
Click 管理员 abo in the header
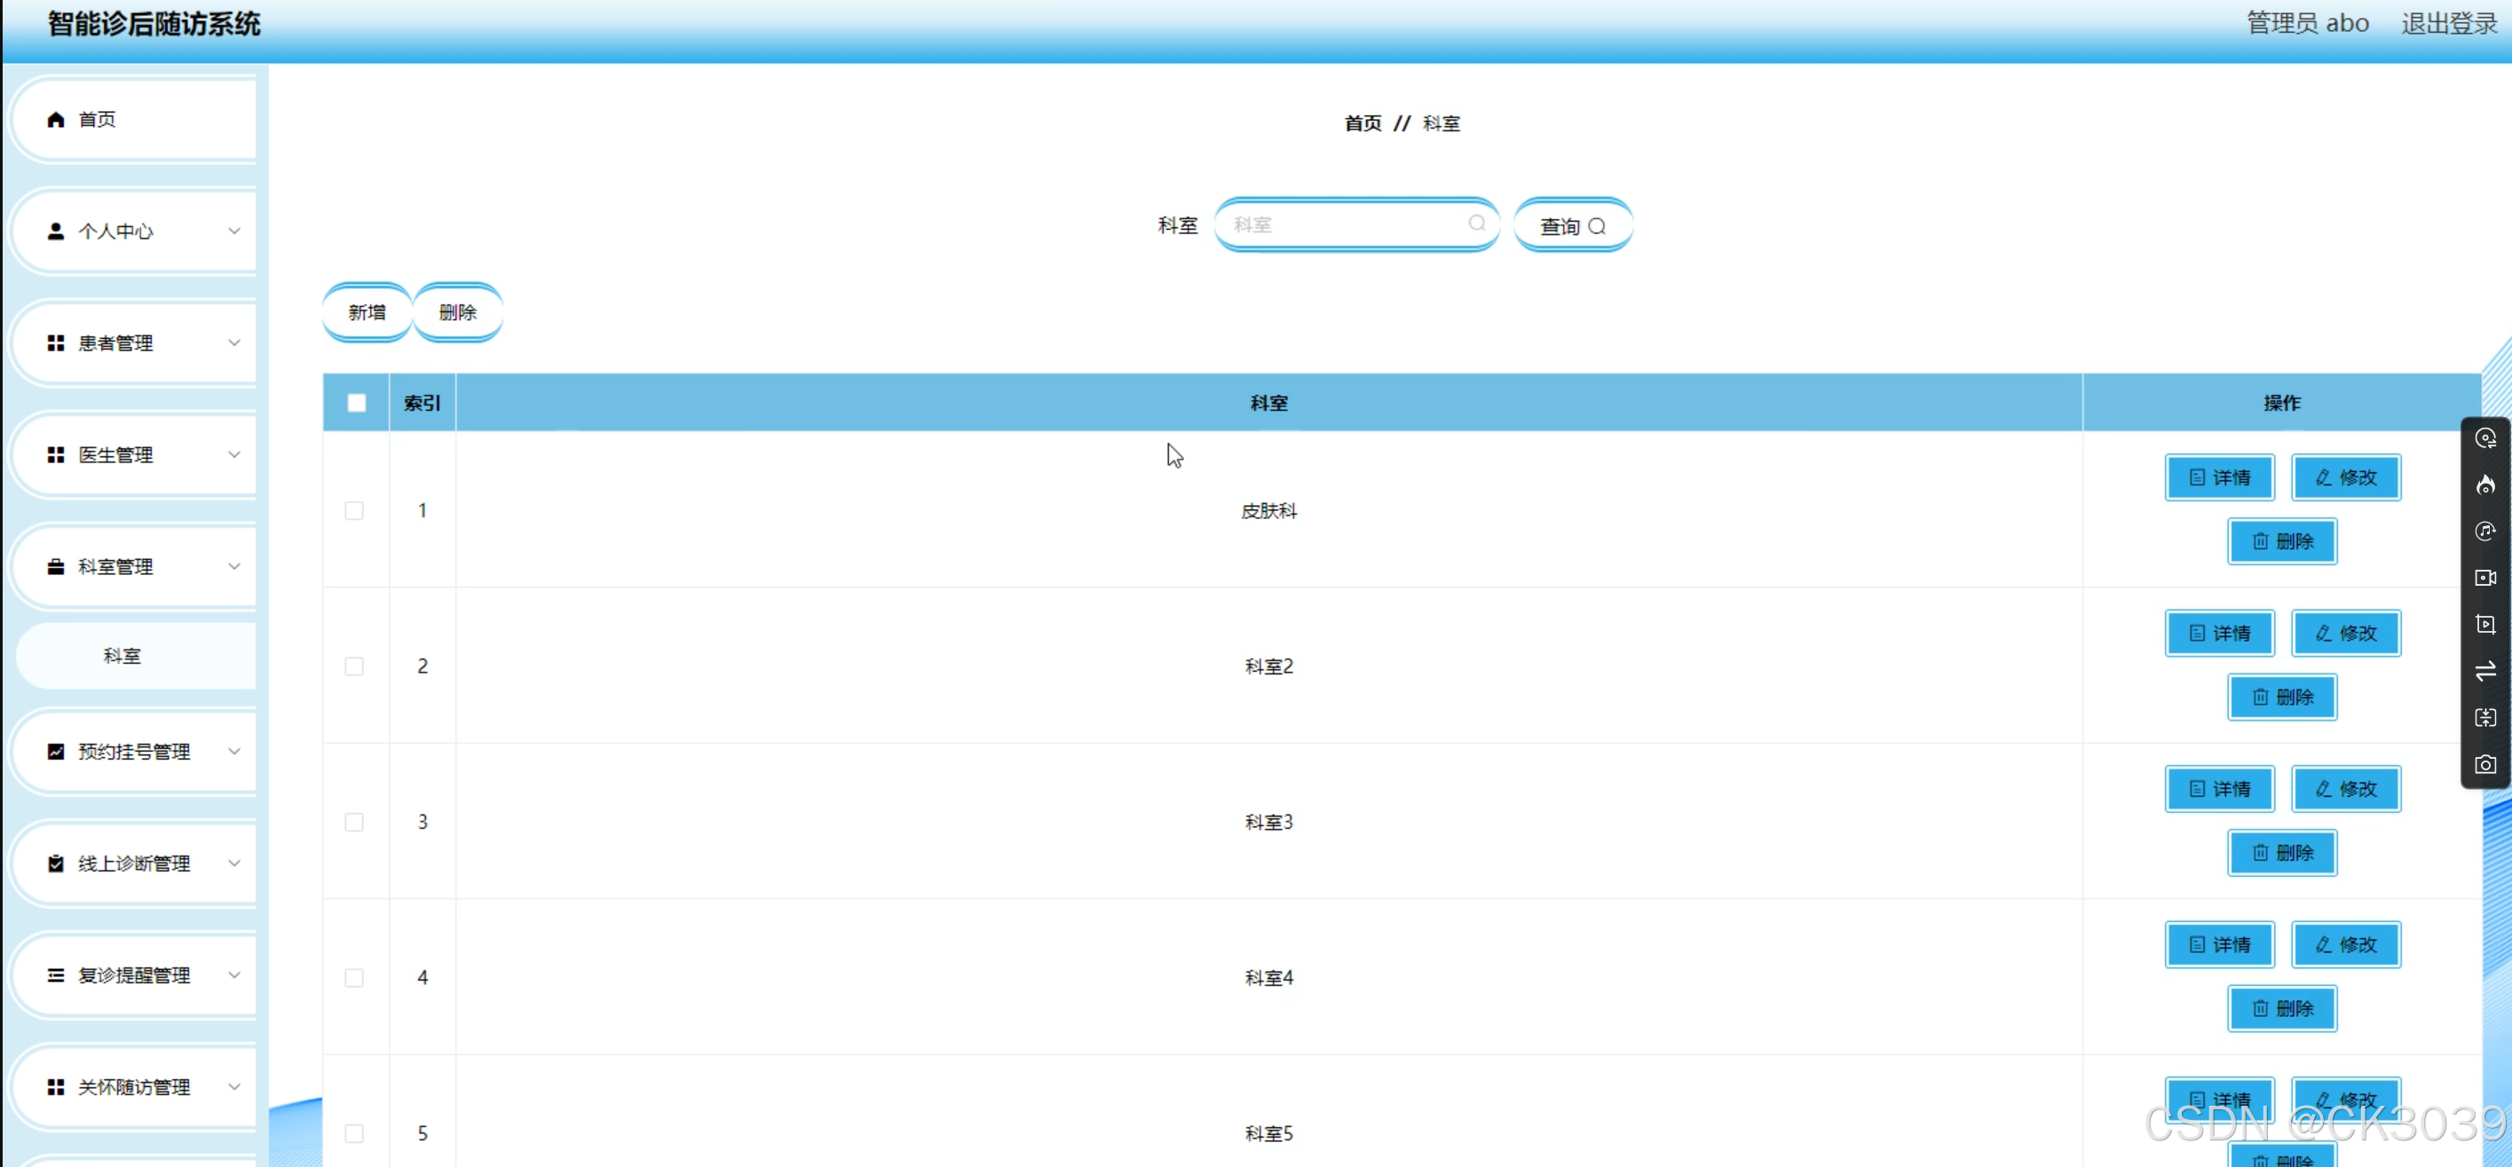click(2307, 23)
